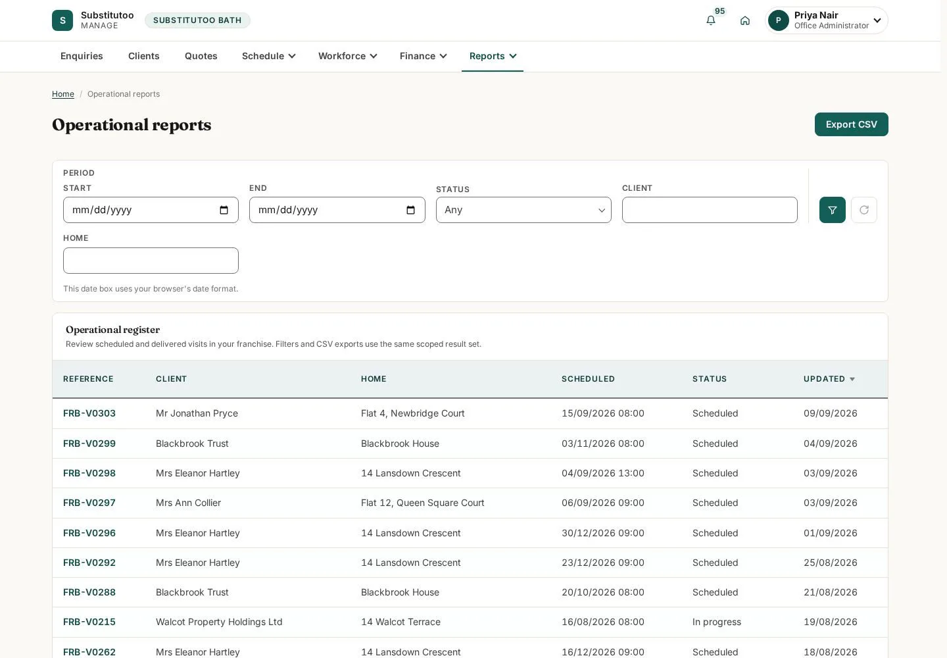Open Priya Nair account menu chevron
The width and height of the screenshot is (947, 658).
point(877,20)
